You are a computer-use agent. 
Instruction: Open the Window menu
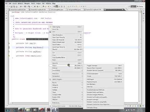[x=48, y=3]
